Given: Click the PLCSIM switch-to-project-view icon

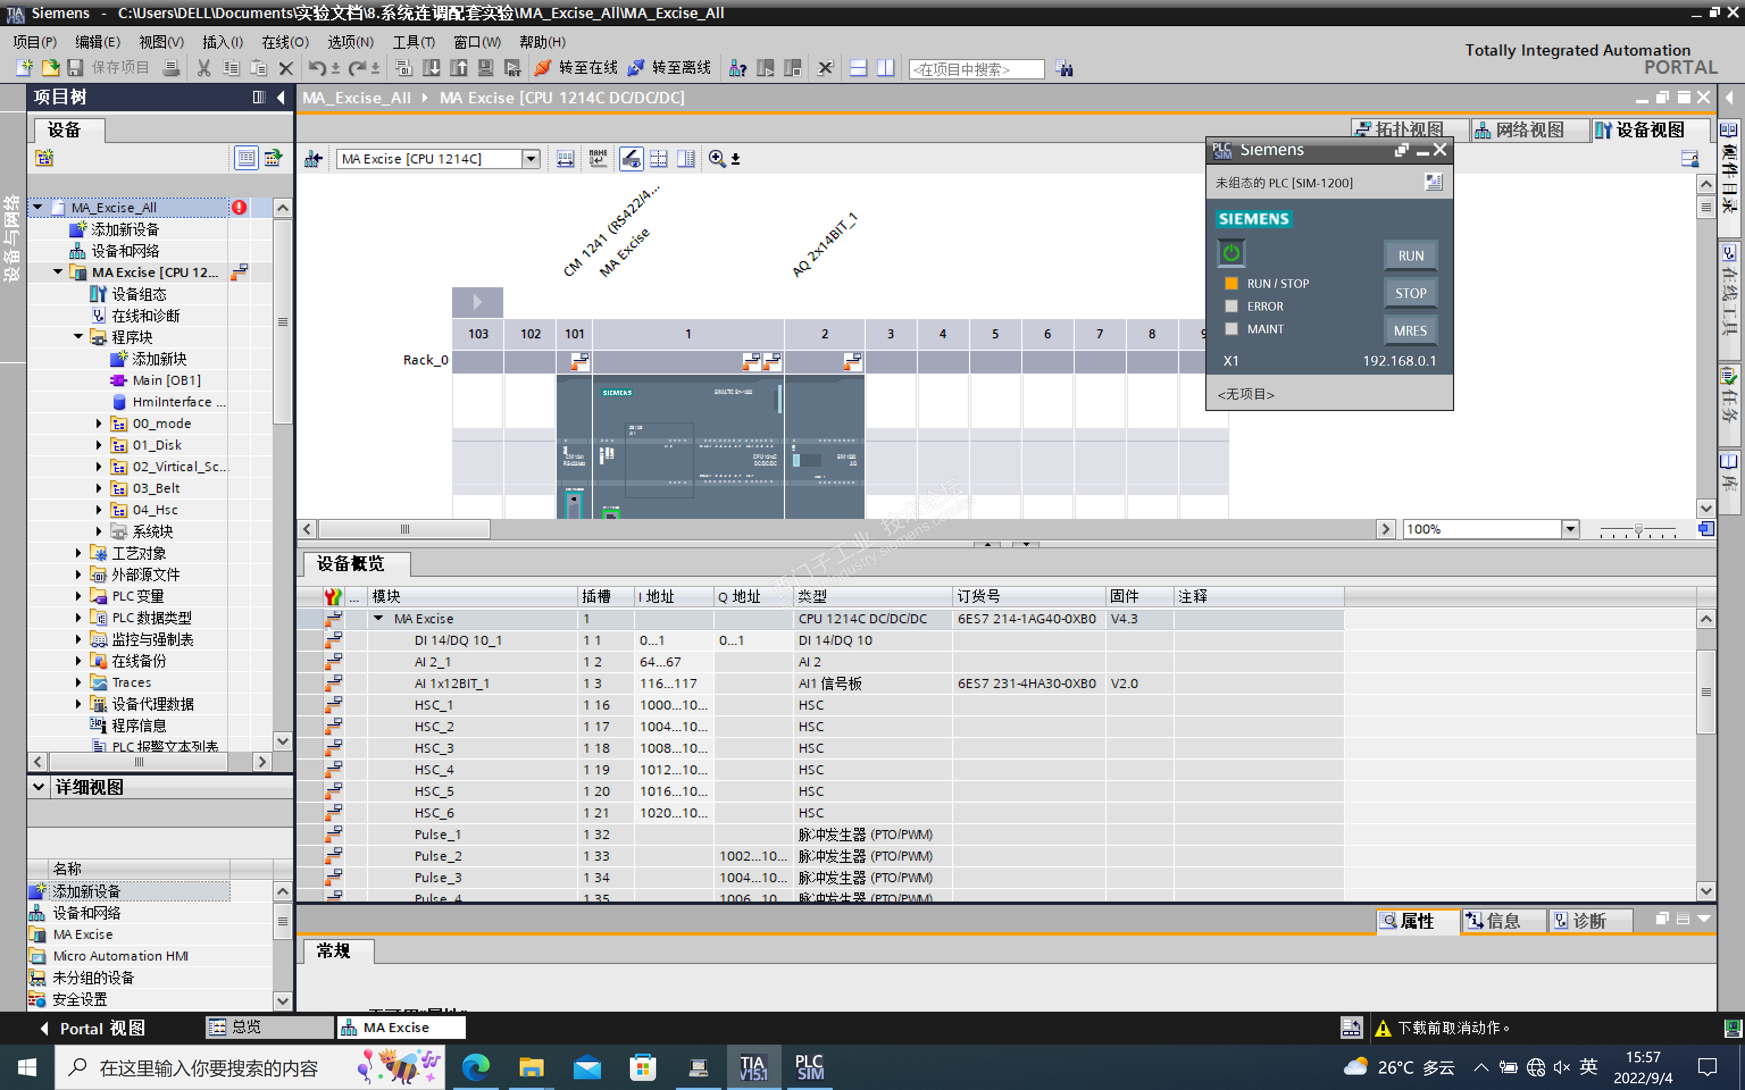Looking at the screenshot, I should click(1434, 182).
